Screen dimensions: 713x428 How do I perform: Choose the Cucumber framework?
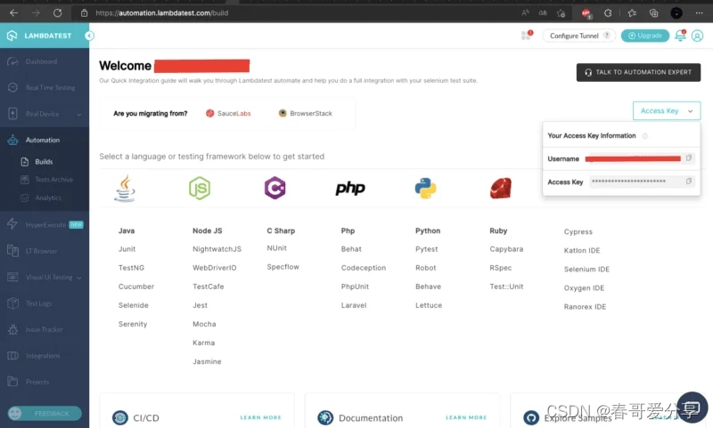pyautogui.click(x=136, y=287)
